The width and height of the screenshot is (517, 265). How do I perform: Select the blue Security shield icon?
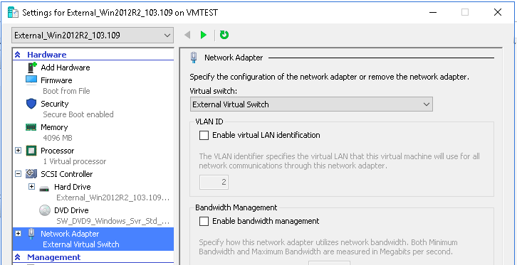coord(31,104)
